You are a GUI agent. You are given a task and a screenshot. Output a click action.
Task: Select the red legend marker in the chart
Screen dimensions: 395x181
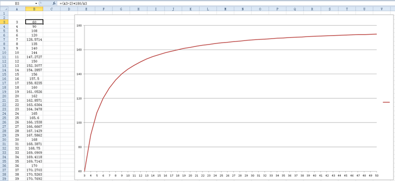pos(386,102)
